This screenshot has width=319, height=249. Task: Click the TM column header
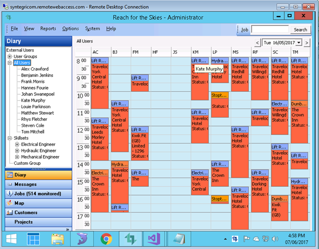pyautogui.click(x=300, y=52)
